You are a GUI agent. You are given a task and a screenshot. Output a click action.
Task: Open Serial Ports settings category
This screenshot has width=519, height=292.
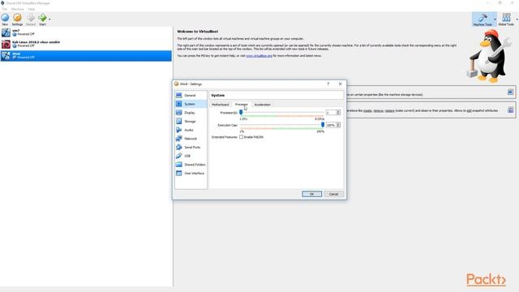tap(191, 147)
